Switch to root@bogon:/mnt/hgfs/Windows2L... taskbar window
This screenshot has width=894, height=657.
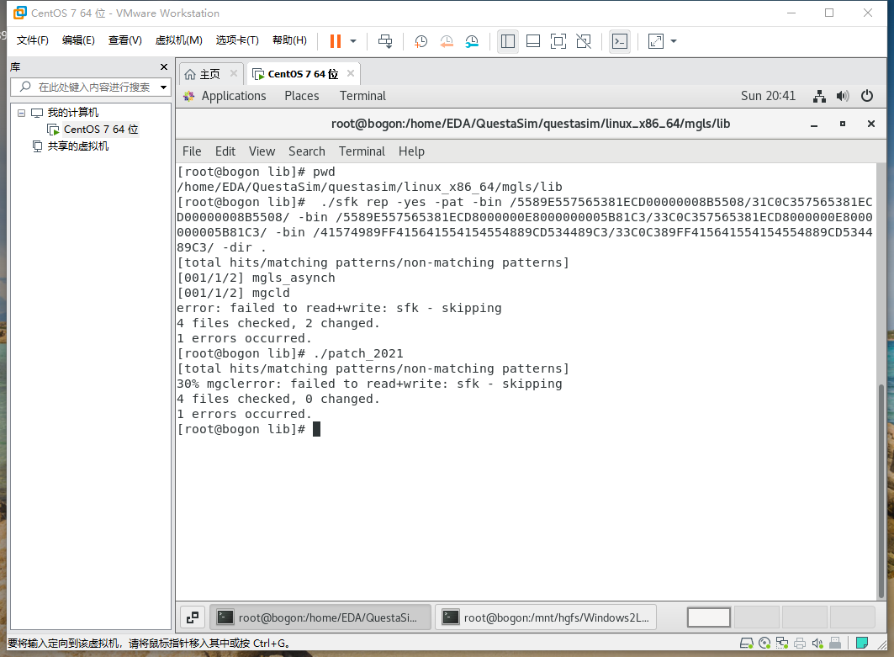pyautogui.click(x=546, y=617)
